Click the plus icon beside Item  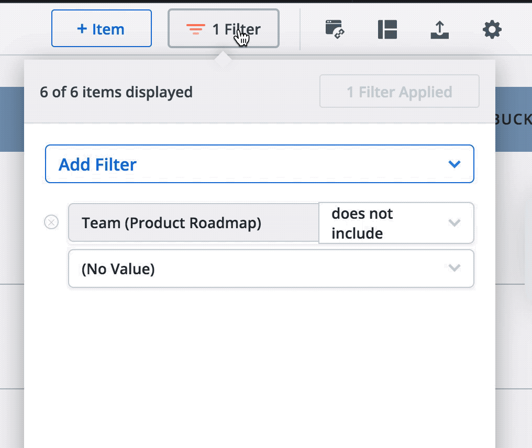82,29
